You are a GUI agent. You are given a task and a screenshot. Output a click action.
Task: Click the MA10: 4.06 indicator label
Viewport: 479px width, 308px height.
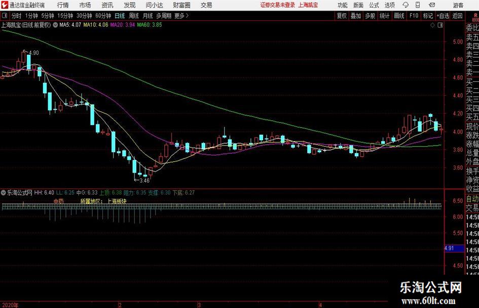96,25
